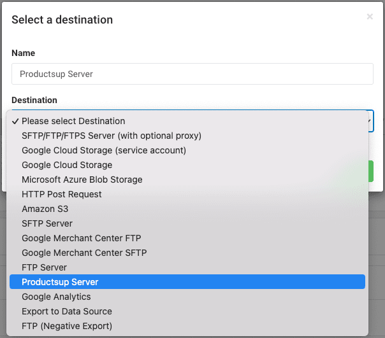The image size is (385, 338).
Task: Click the Name input field
Action: tap(192, 74)
